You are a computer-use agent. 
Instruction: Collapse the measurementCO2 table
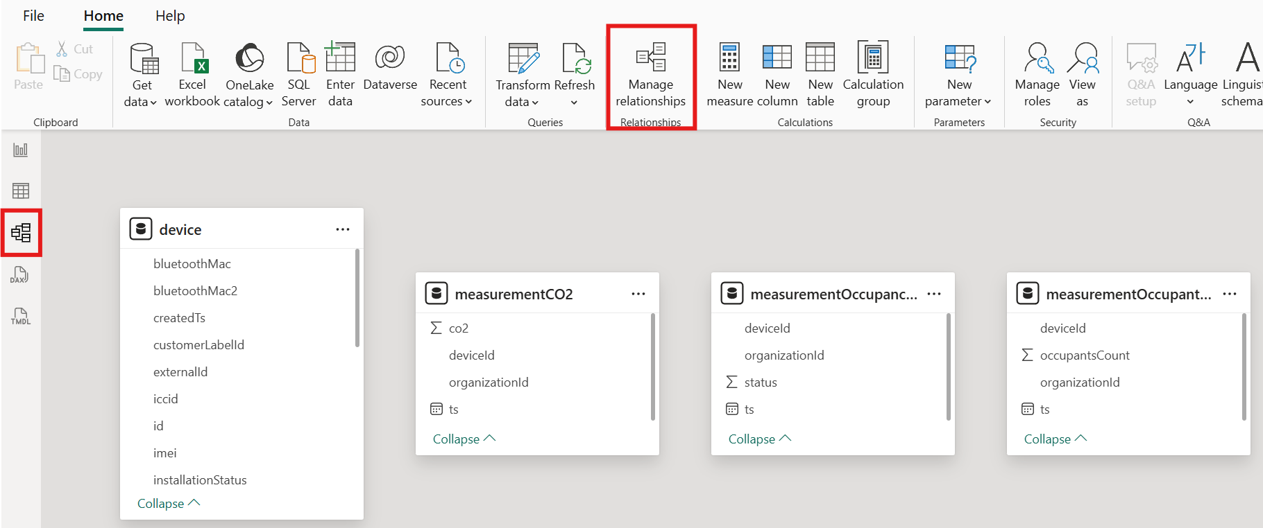464,439
